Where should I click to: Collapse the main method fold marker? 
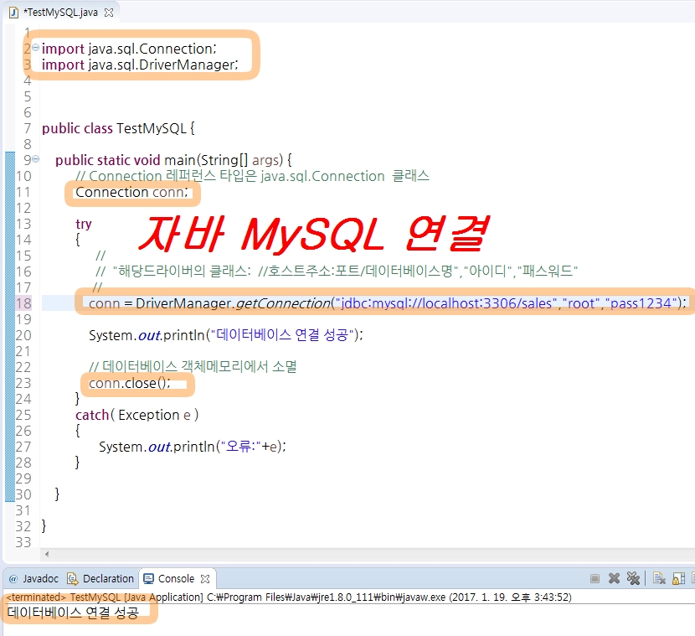[x=35, y=159]
